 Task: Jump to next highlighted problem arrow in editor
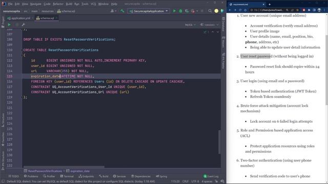pos(217,32)
